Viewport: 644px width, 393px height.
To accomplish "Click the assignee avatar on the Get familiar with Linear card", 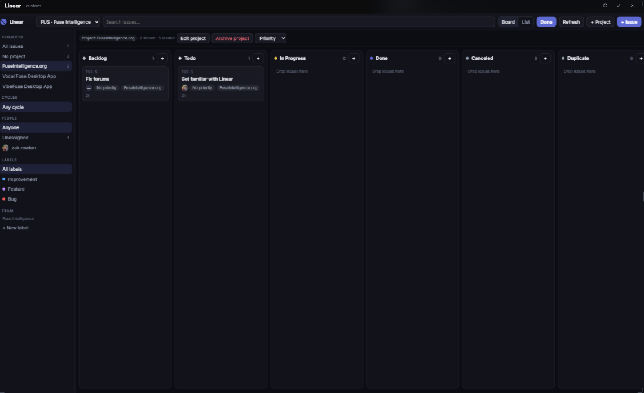I will tap(184, 88).
